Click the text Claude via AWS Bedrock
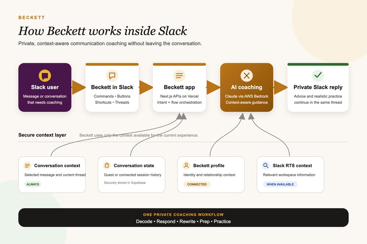The width and height of the screenshot is (367, 244). [247, 96]
